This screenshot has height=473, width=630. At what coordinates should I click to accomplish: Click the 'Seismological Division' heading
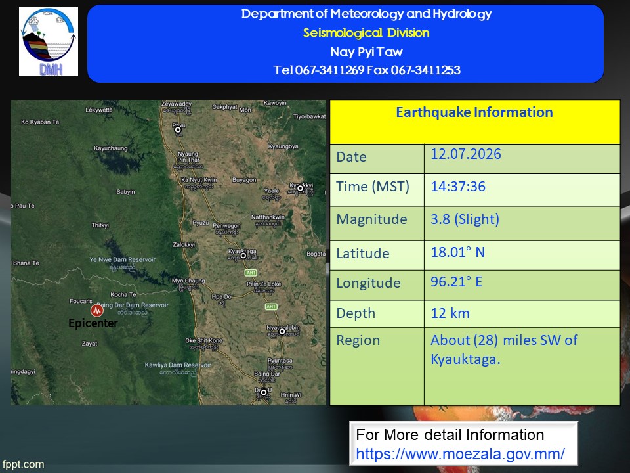366,33
